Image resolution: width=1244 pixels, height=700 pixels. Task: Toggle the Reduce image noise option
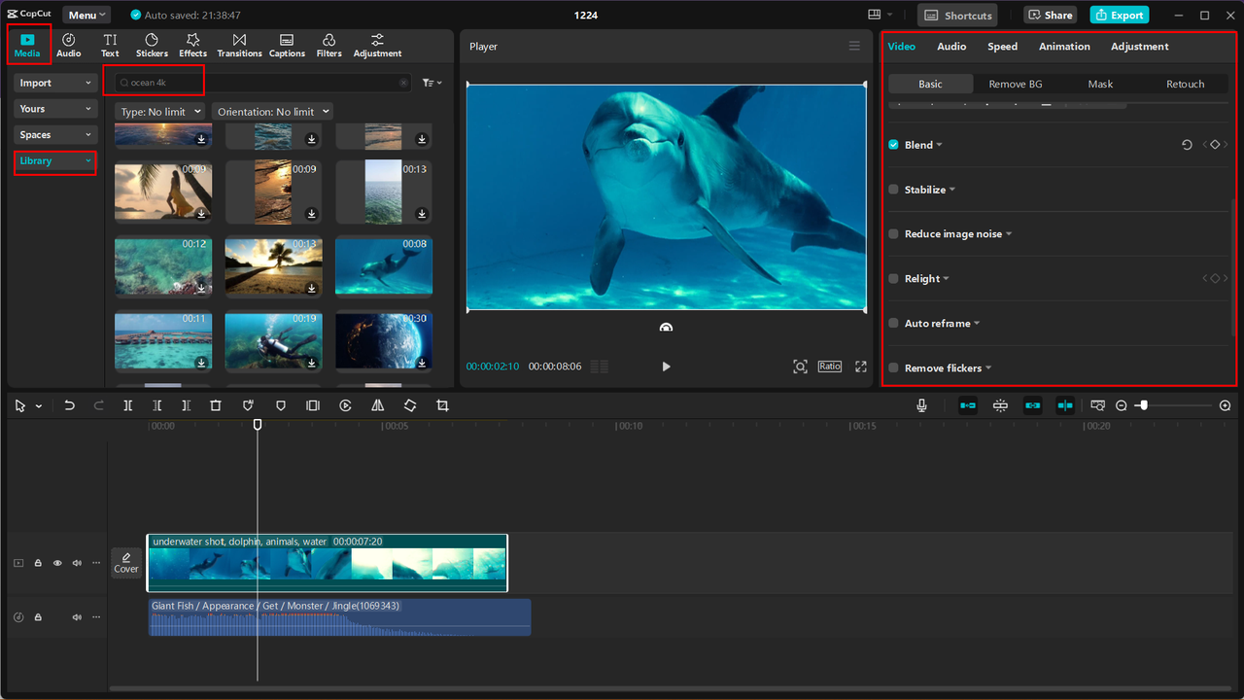pyautogui.click(x=893, y=233)
